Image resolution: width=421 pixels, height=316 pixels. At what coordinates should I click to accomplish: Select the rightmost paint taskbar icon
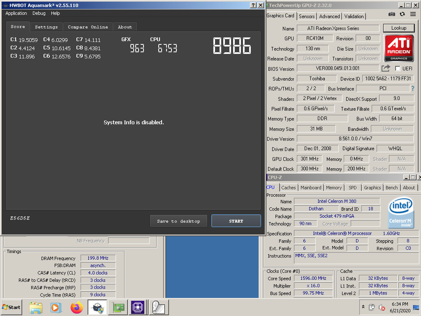pyautogui.click(x=159, y=307)
